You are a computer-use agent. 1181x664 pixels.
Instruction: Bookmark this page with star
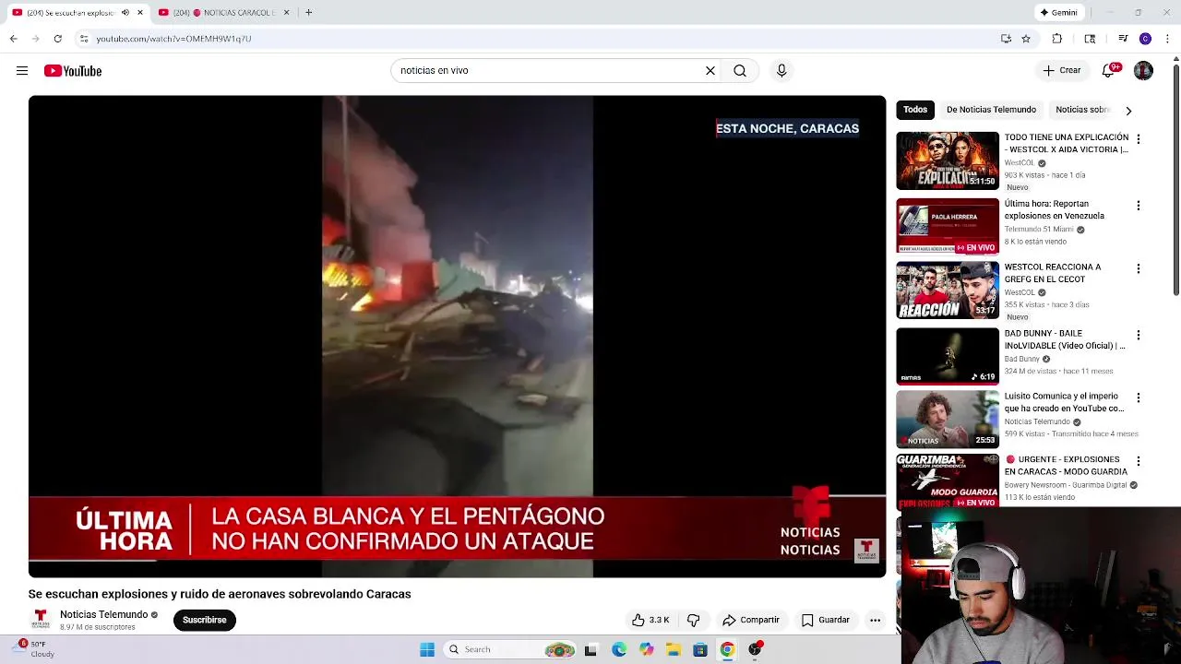[1026, 39]
